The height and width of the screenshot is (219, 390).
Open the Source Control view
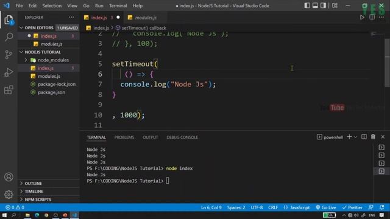coord(9,54)
